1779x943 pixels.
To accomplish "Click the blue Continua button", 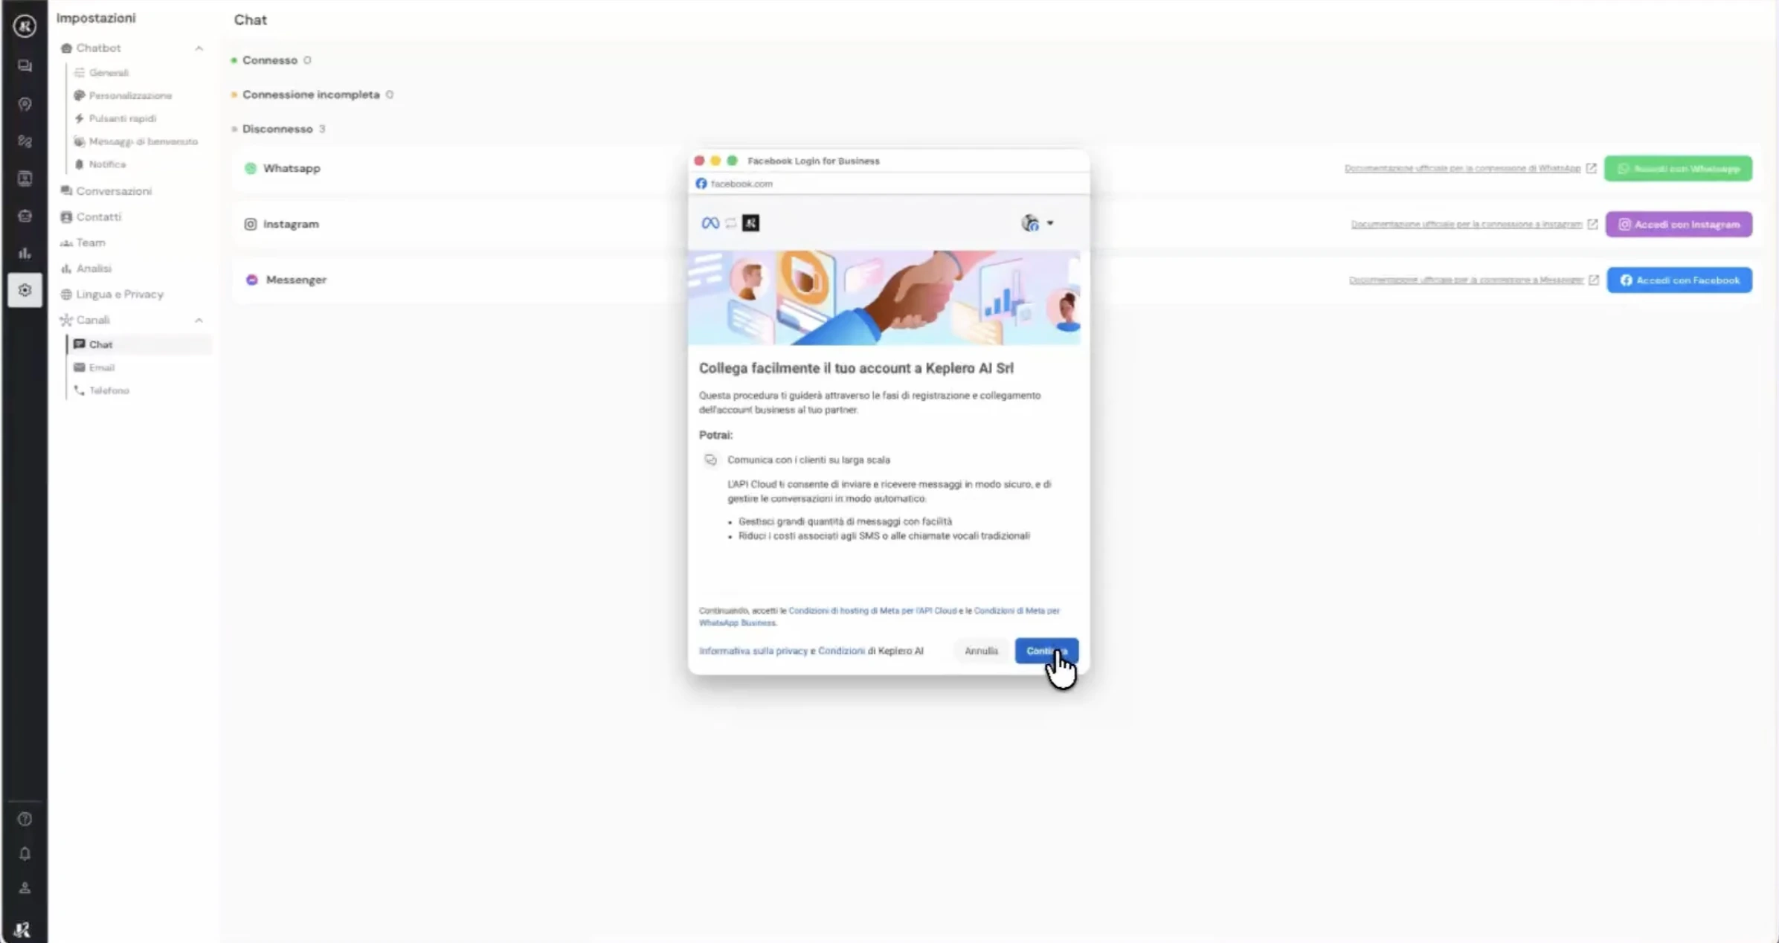I will tap(1046, 651).
